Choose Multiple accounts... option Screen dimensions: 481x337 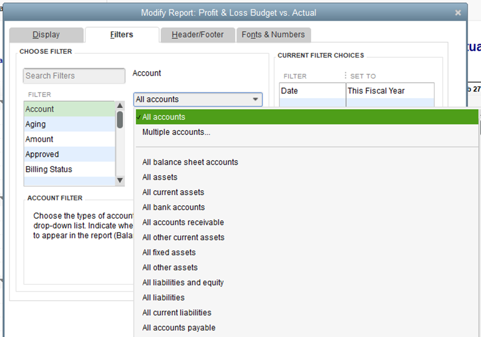pos(176,132)
